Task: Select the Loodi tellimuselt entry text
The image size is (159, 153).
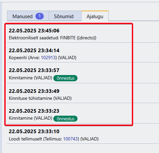Action: coord(54,139)
